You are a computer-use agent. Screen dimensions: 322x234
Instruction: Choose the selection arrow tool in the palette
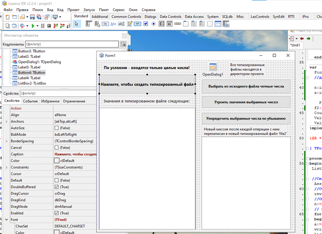(77, 24)
